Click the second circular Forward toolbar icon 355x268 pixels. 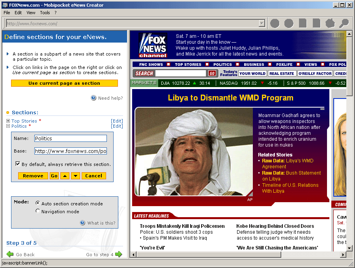[x=289, y=23]
